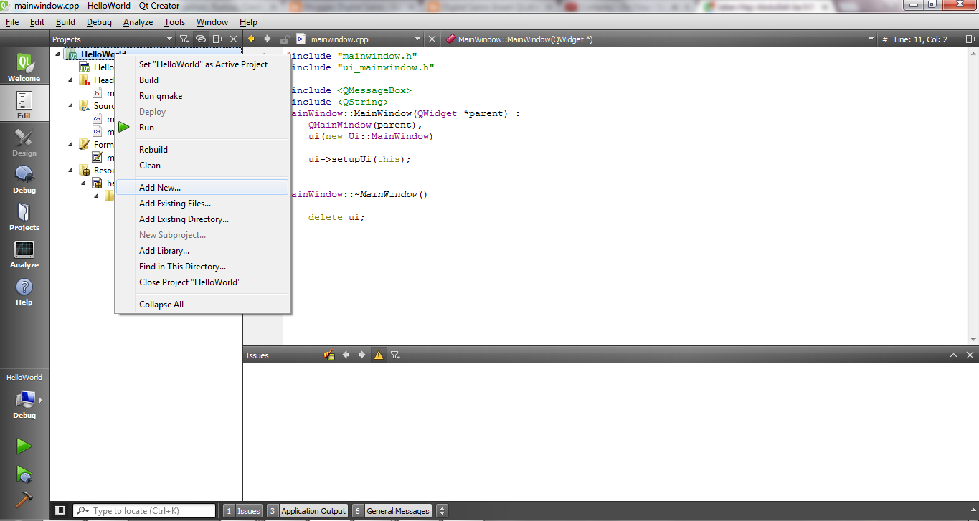Open the Debug mode sidebar icon

tap(24, 179)
